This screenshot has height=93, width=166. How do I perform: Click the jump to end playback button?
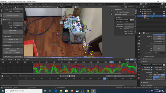[x=74, y=76]
